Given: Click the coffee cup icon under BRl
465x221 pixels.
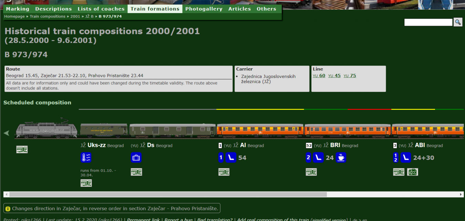Looking at the screenshot, I should click(x=341, y=158).
